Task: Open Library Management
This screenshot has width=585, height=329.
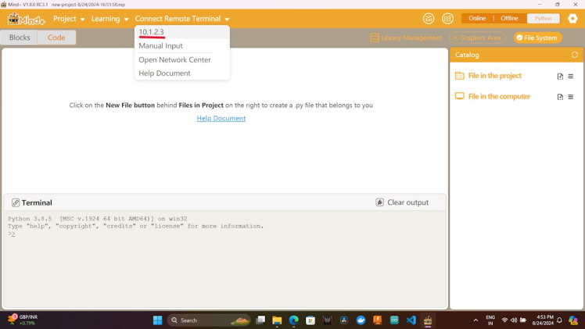Action: point(405,38)
